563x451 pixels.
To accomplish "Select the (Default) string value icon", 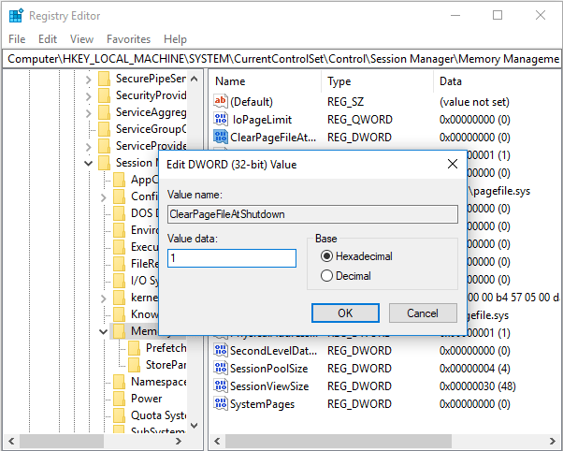I will click(x=220, y=102).
